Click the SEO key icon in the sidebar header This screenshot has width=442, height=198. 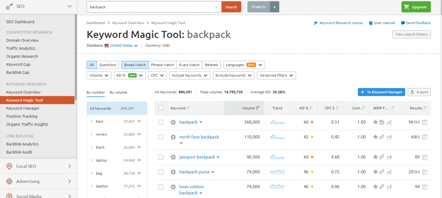[9, 6]
